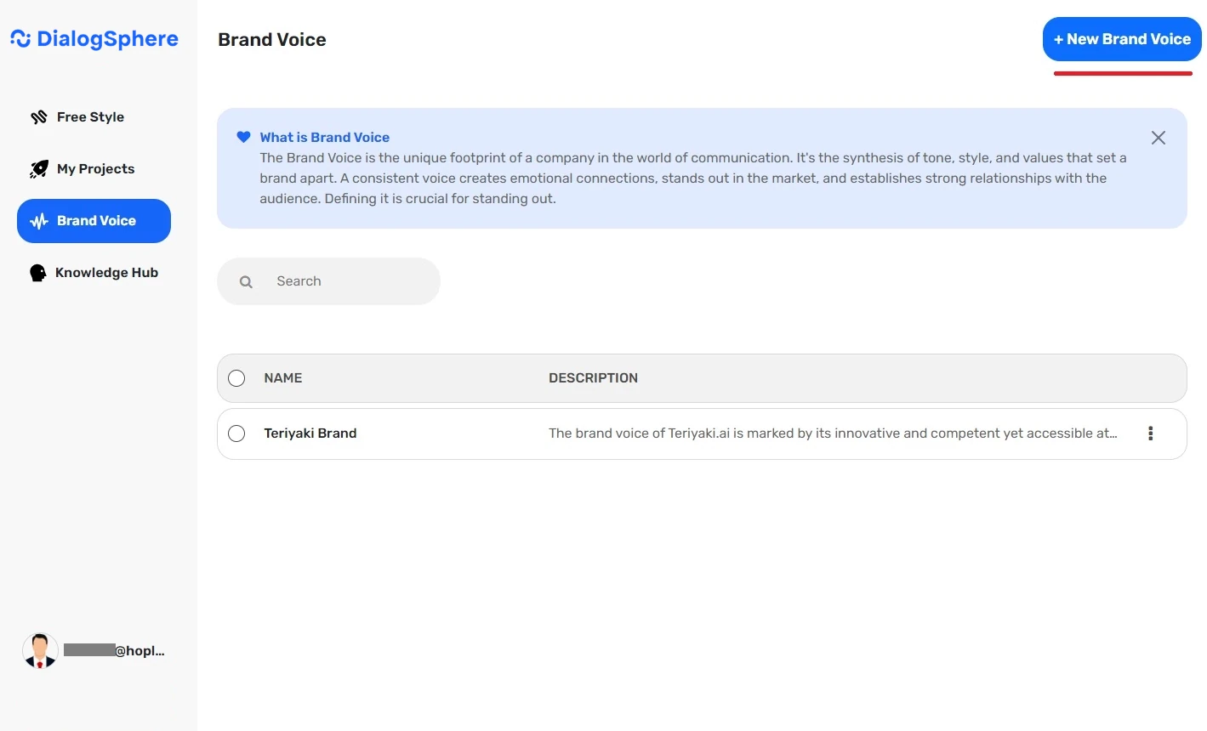Navigate to My Projects
The image size is (1207, 731).
pyautogui.click(x=95, y=168)
